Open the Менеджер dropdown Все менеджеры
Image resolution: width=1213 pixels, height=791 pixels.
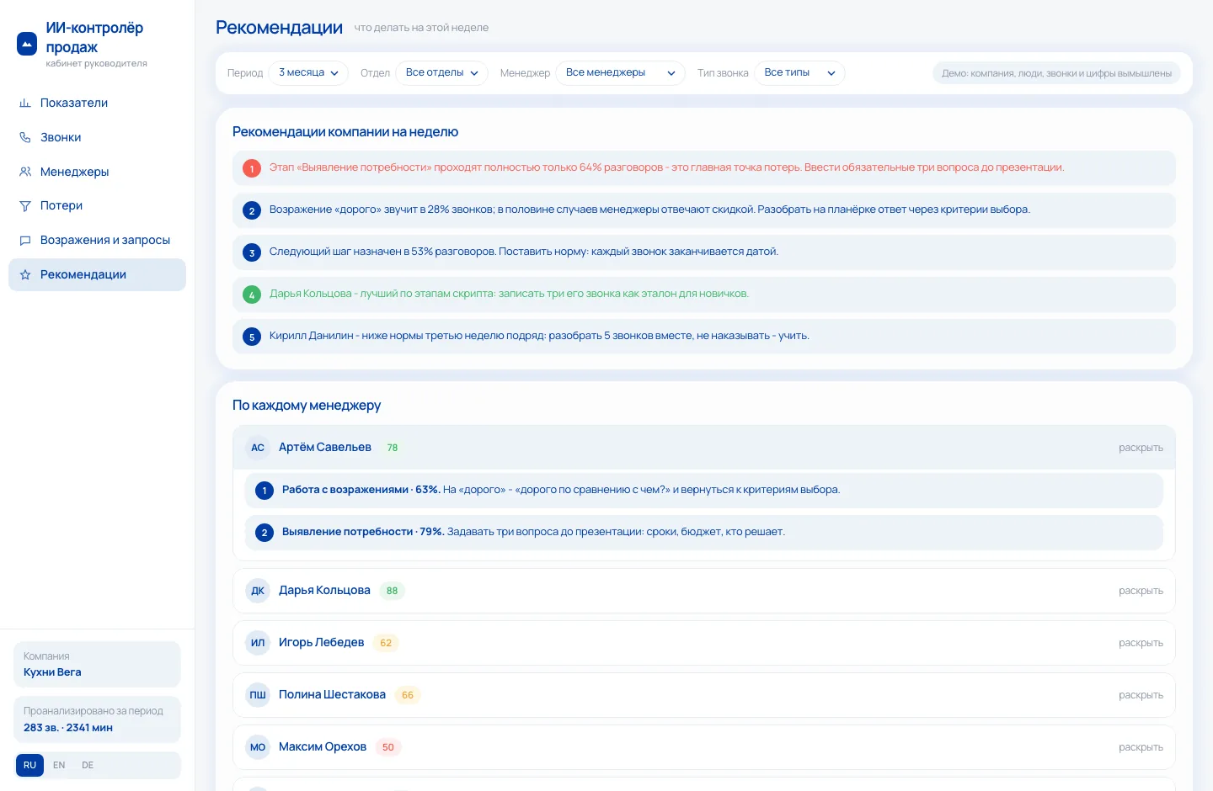click(x=621, y=73)
